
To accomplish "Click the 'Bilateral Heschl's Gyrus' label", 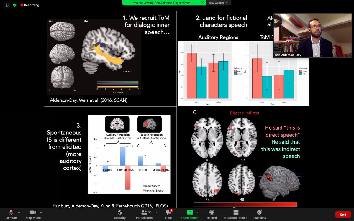I will coord(117,138).
